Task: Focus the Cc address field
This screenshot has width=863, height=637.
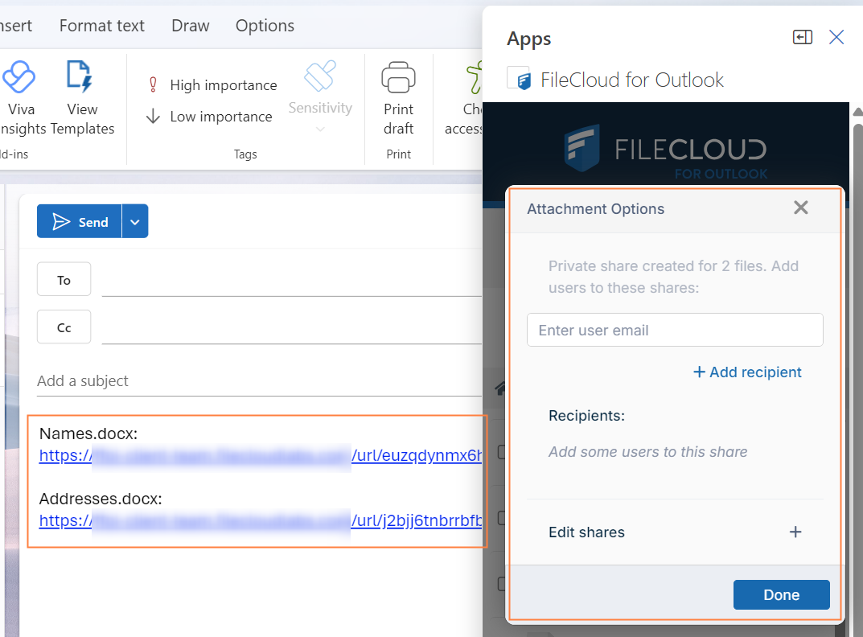Action: point(292,327)
